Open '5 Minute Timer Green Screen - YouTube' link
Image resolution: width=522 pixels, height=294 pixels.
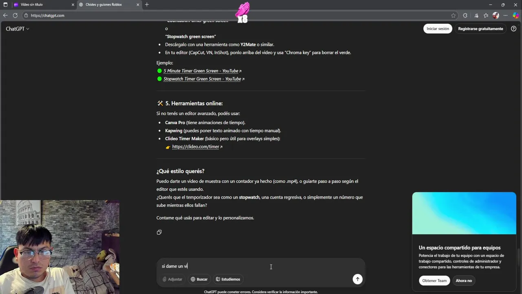[x=202, y=71]
